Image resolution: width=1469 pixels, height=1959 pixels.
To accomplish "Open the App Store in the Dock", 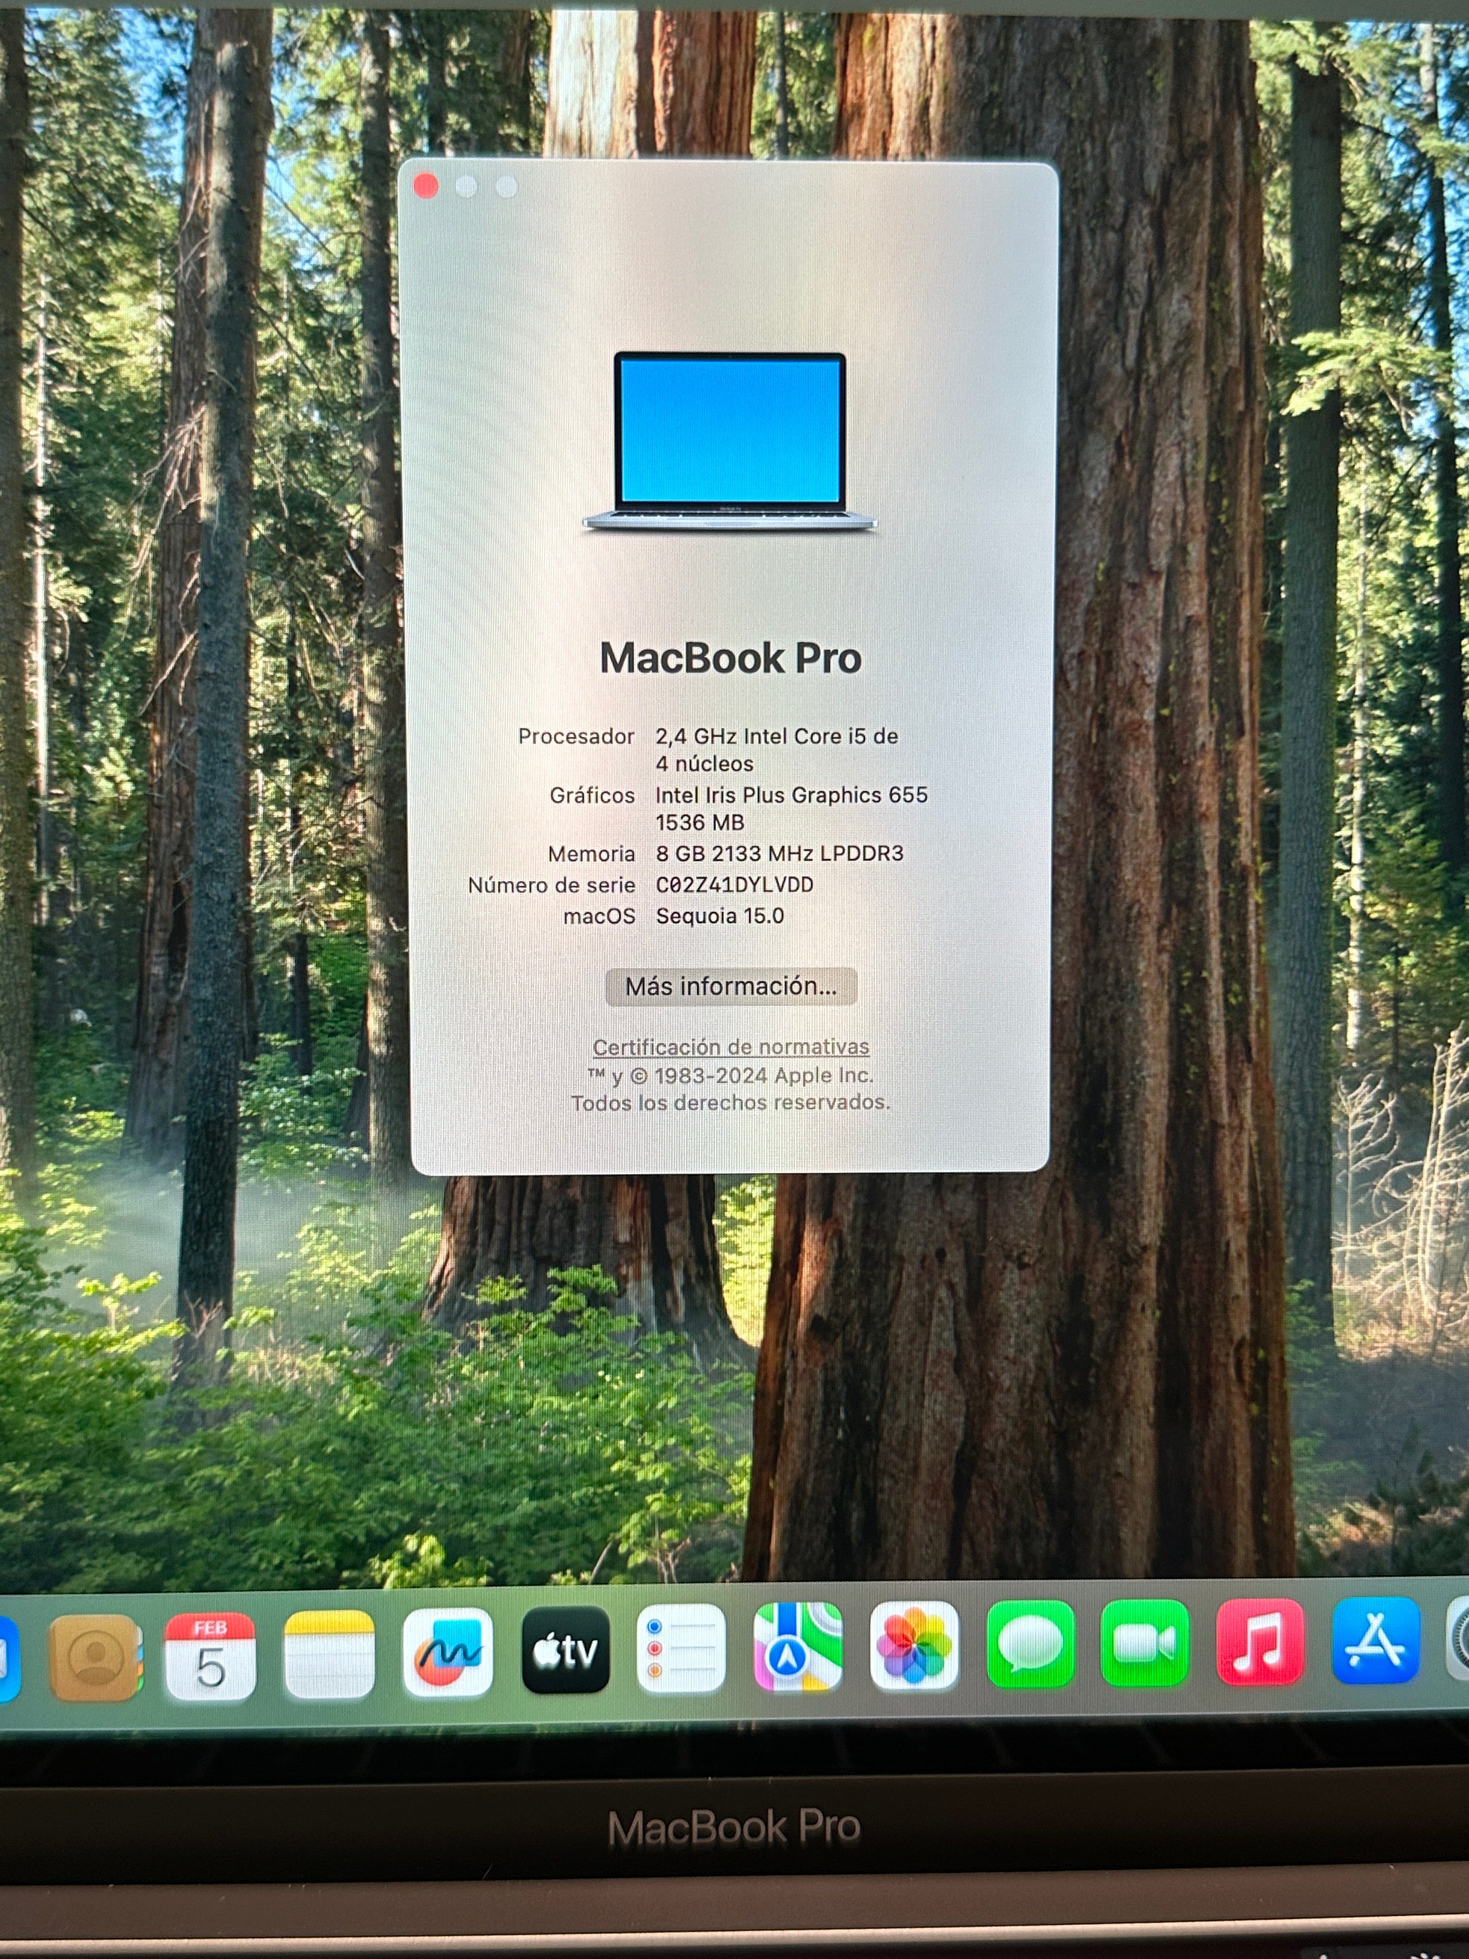I will pos(1375,1639).
